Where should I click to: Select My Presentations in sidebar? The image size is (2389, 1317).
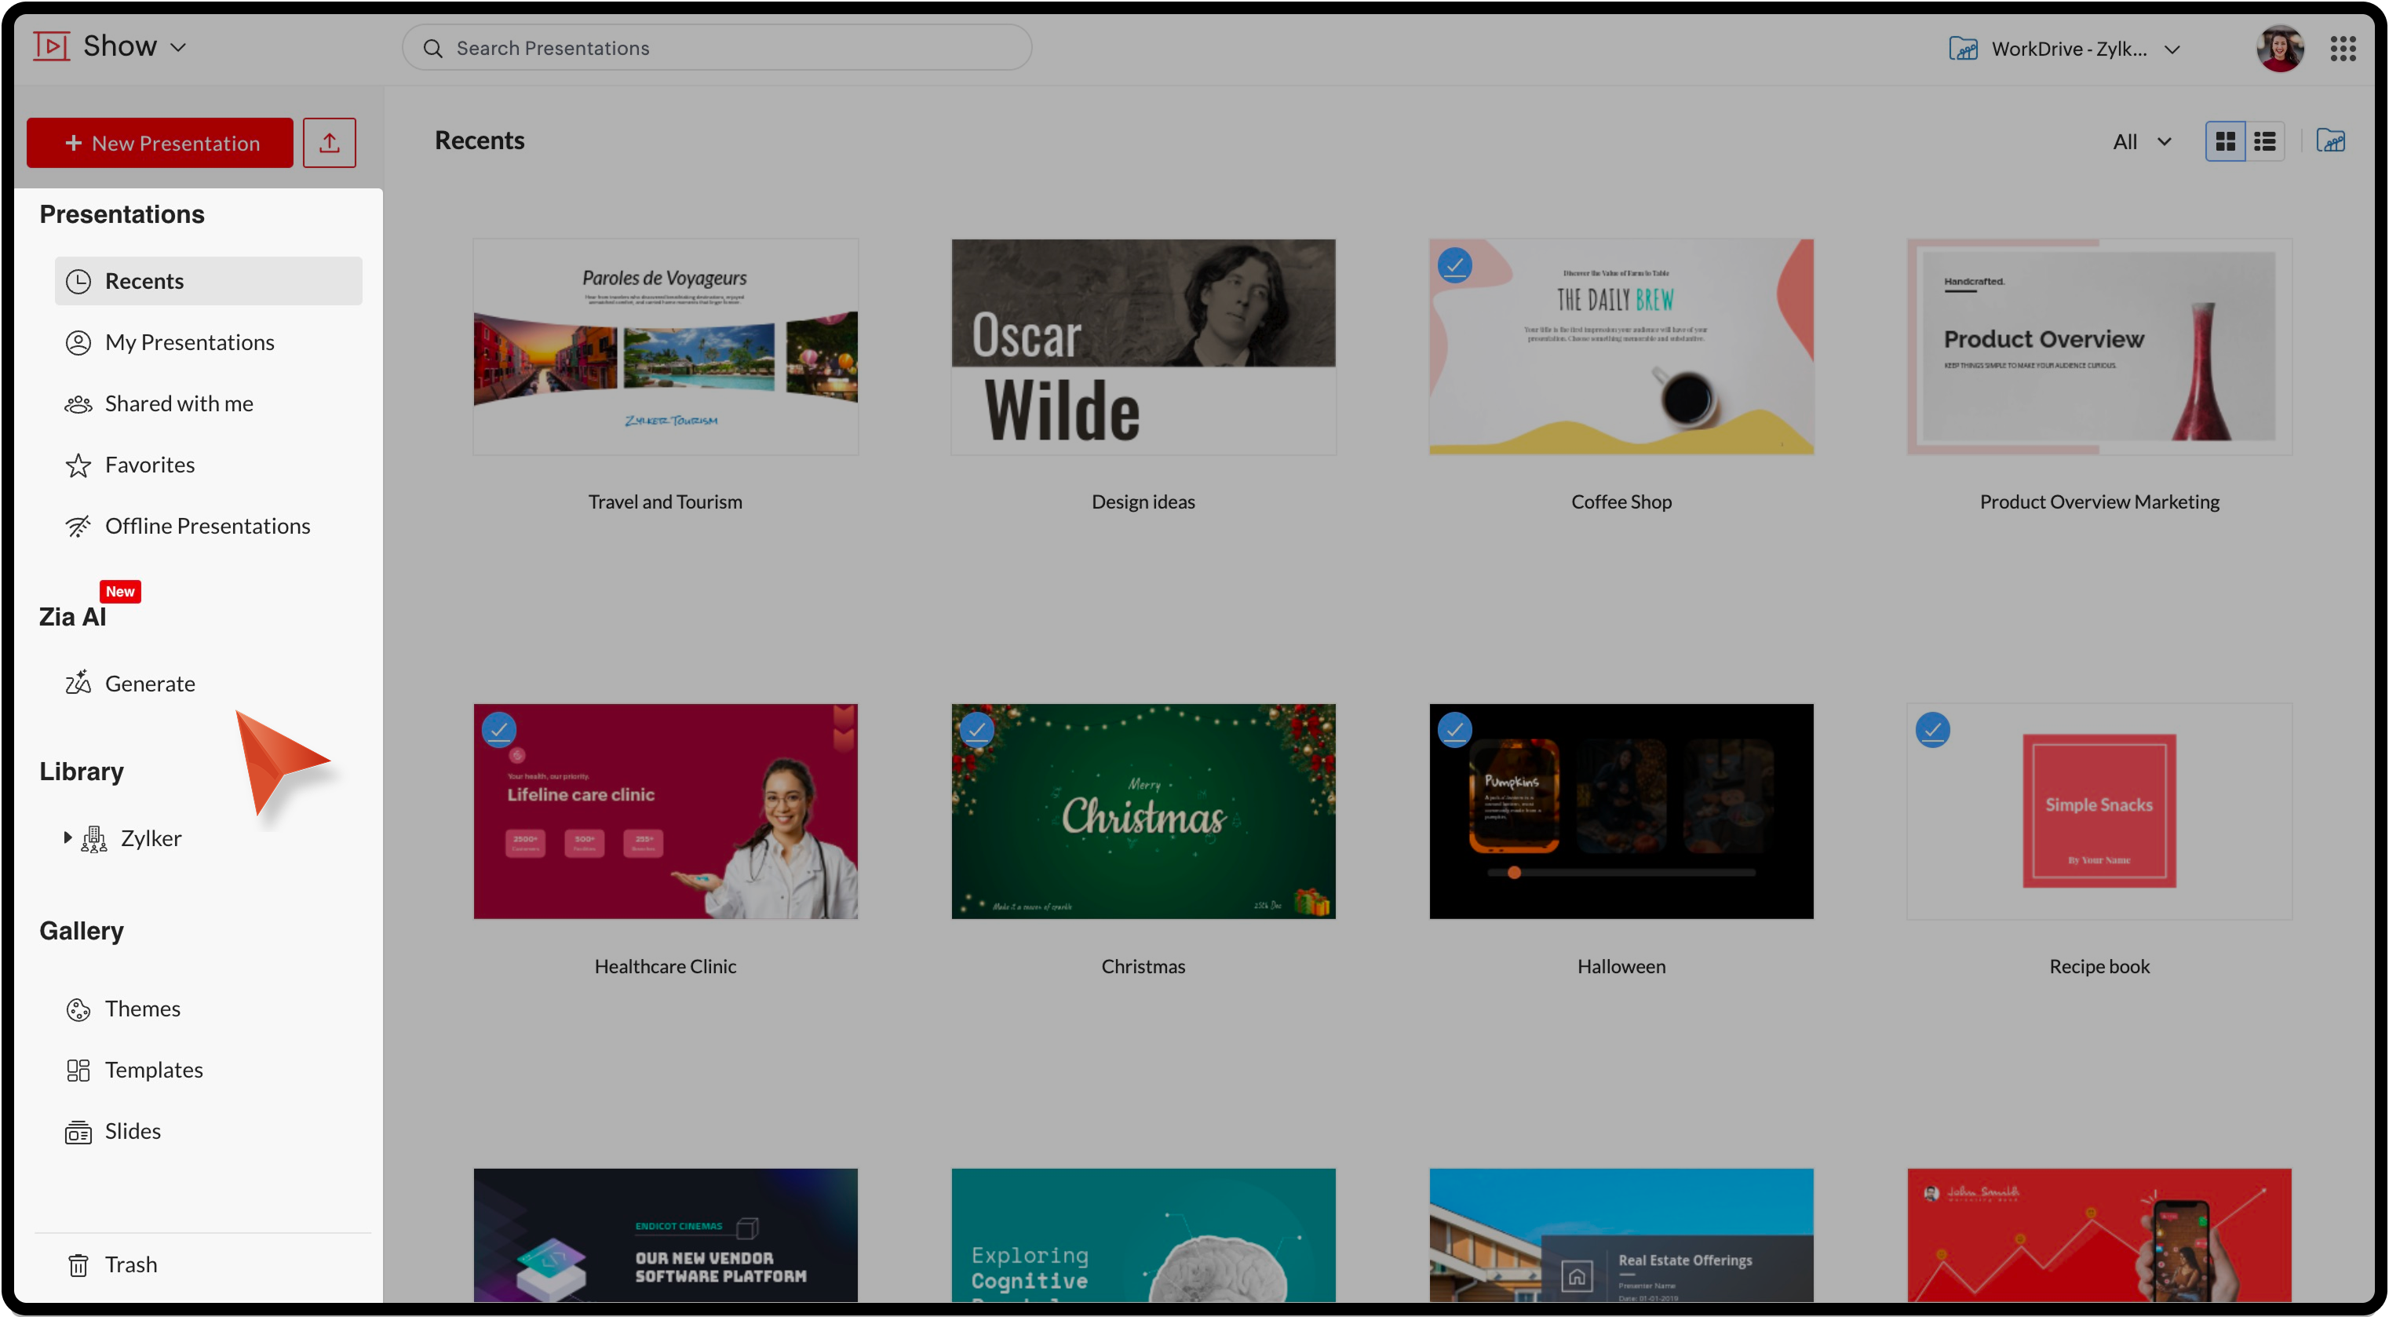[189, 342]
